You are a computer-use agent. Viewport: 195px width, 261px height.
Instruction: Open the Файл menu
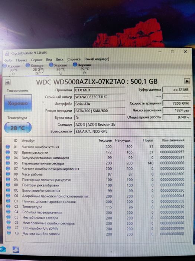pos(8,60)
